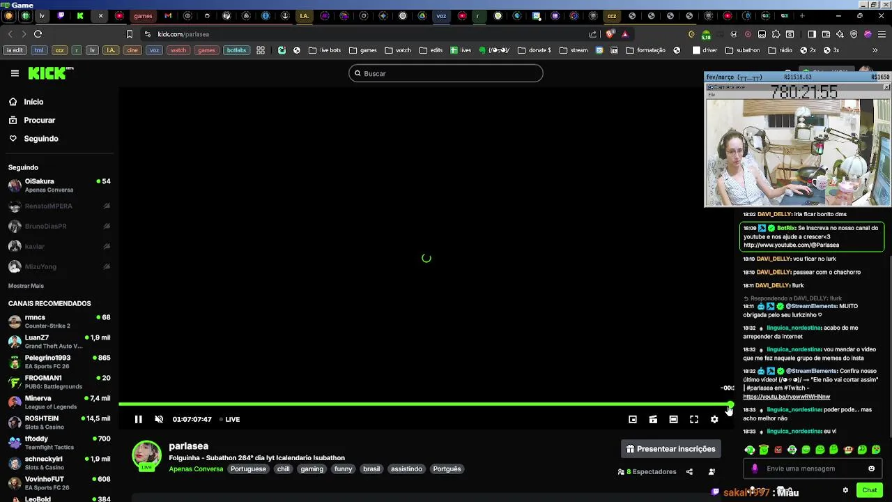Open the live bots bookmark folder
Screen dimensions: 892x502
pyautogui.click(x=325, y=50)
